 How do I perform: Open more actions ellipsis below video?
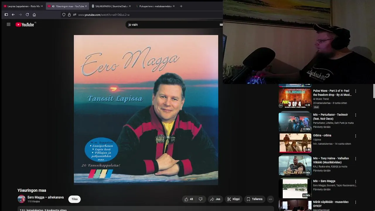(270, 199)
